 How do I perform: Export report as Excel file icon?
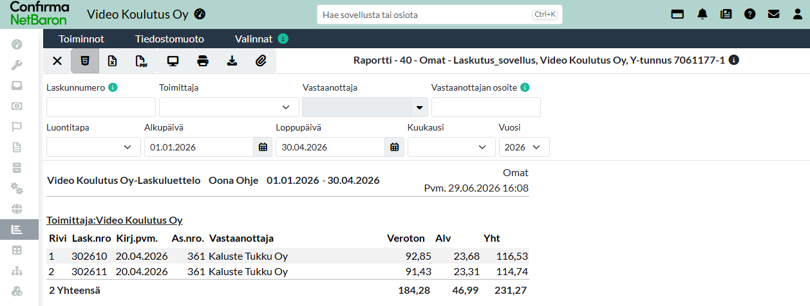112,61
